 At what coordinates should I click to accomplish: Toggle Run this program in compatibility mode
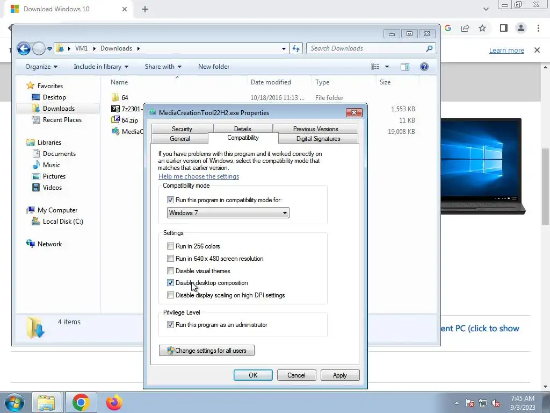coord(170,200)
